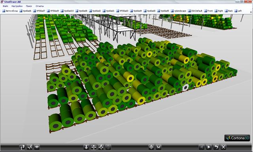Screen dimensions: 253x152
Task: Choose the Pan movement option
Action: click(94, 147)
